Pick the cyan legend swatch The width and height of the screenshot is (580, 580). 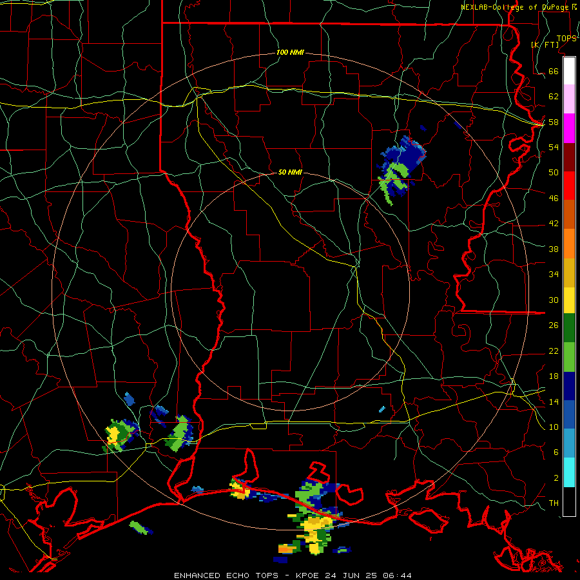pos(569,472)
